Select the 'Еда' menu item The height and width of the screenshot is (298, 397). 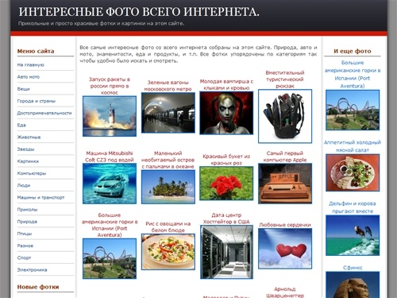coord(21,126)
